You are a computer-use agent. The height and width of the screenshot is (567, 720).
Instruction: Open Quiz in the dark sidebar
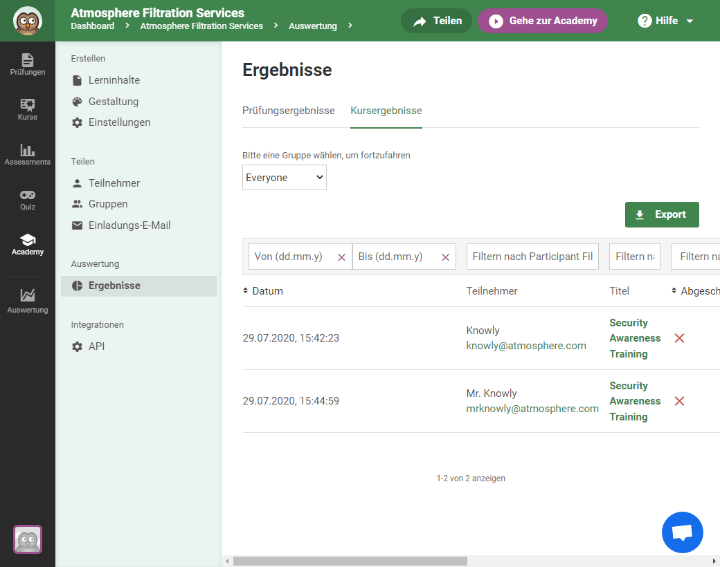click(28, 200)
